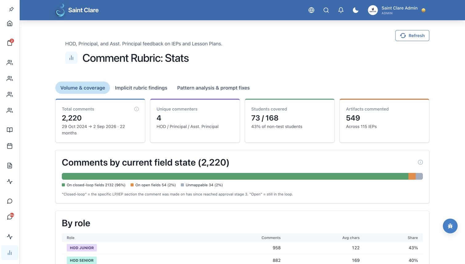Click the Share column header
This screenshot has height=264, width=465.
[413, 238]
